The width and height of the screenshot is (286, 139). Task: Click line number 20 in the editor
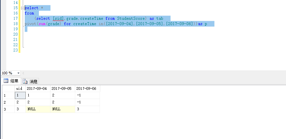pyautogui.click(x=16, y=34)
